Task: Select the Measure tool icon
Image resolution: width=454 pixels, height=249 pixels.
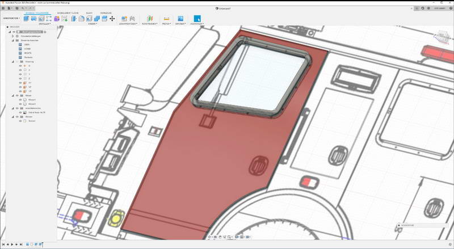Action: tap(166, 19)
